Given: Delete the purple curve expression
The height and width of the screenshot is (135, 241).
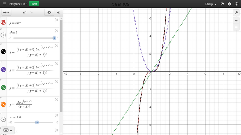Looking at the screenshot, I should (57, 64).
